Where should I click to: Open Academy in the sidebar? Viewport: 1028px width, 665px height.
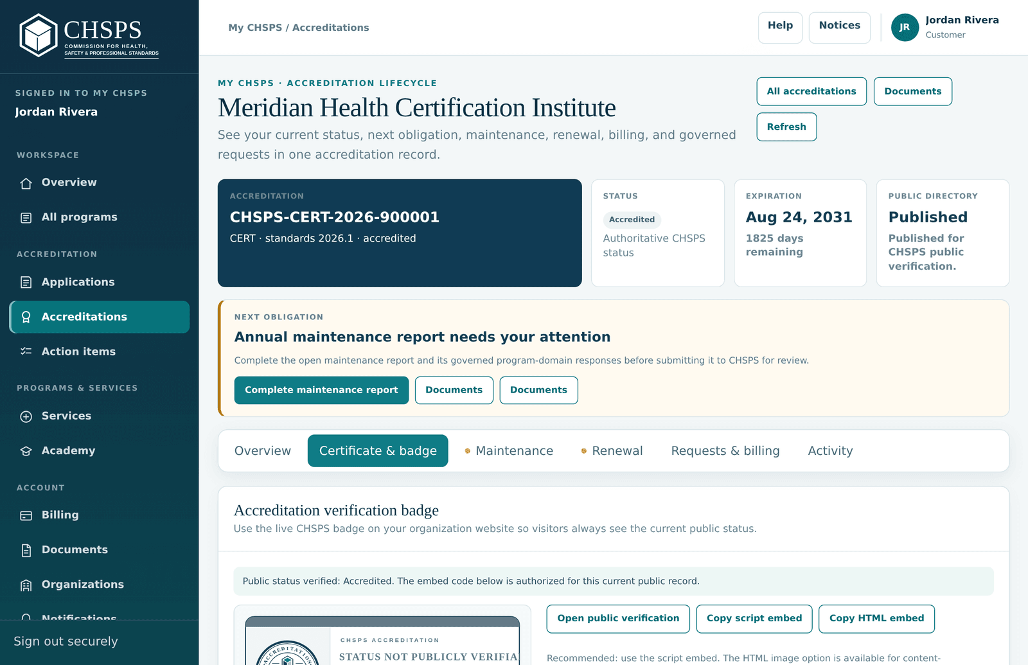coord(100,451)
